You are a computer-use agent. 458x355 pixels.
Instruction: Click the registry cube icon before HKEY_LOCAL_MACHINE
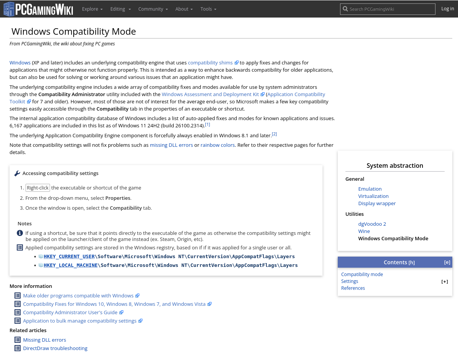tap(41, 265)
